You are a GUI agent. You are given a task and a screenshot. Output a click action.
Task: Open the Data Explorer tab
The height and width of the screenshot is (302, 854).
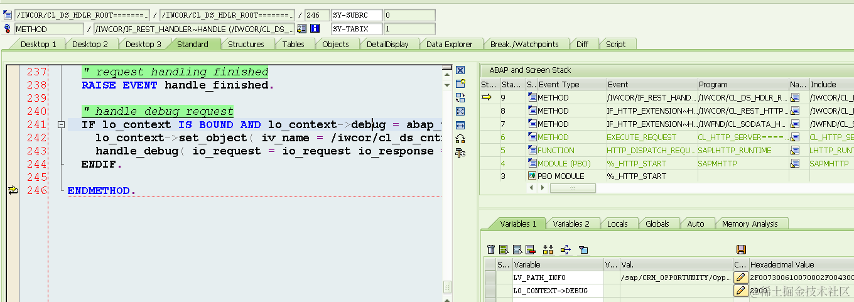(450, 44)
